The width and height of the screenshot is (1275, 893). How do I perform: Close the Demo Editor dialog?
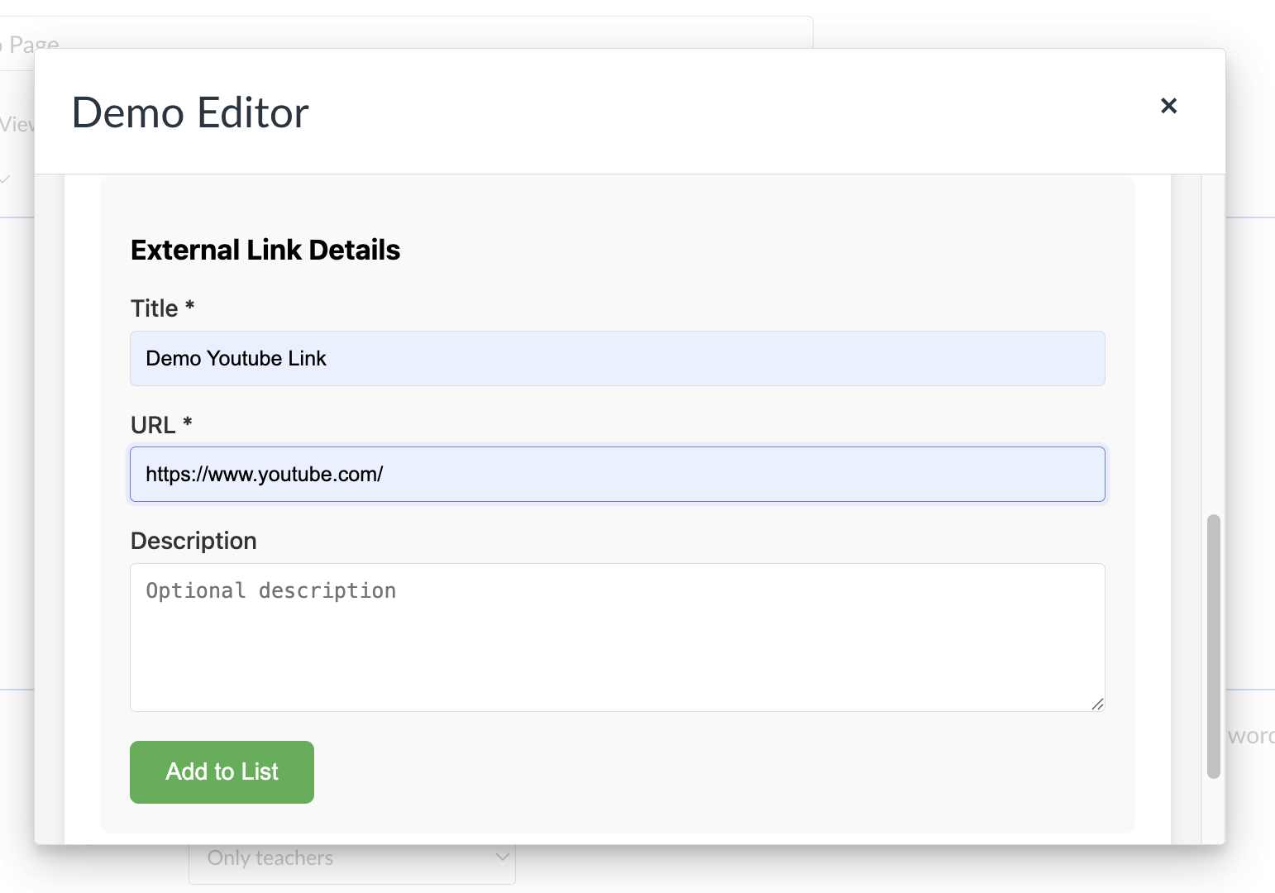(1168, 106)
